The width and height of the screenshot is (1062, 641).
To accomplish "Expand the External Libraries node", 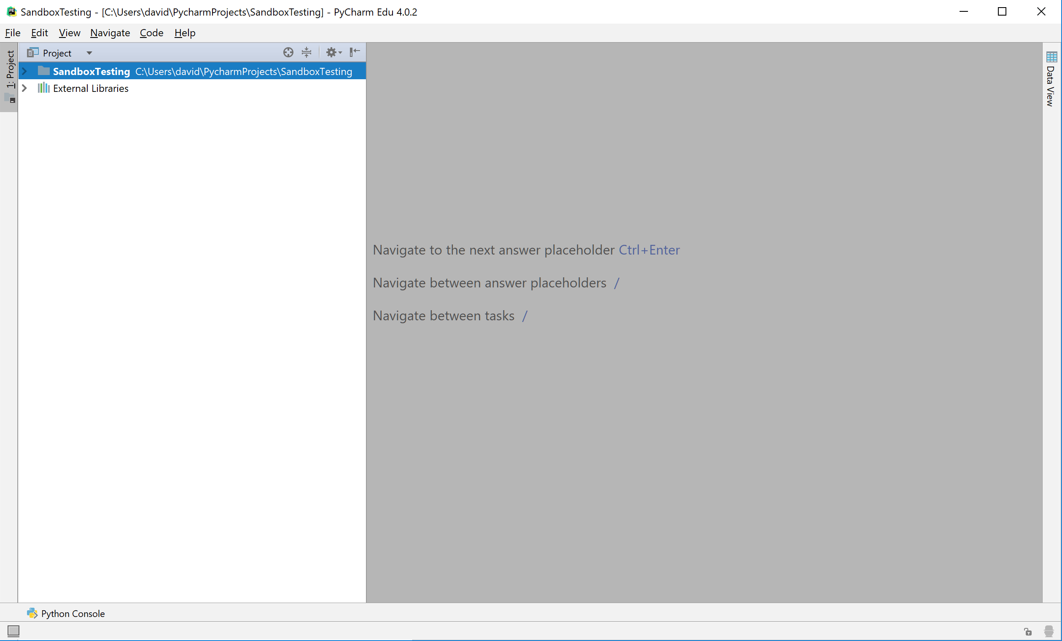I will point(24,89).
